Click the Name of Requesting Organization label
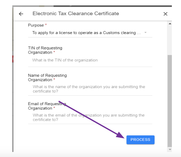 47,78
